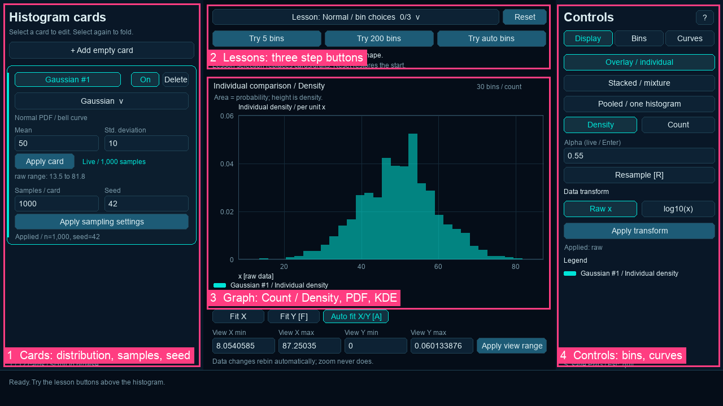This screenshot has width=723, height=406.
Task: Add an empty histogram card
Action: pyautogui.click(x=102, y=50)
